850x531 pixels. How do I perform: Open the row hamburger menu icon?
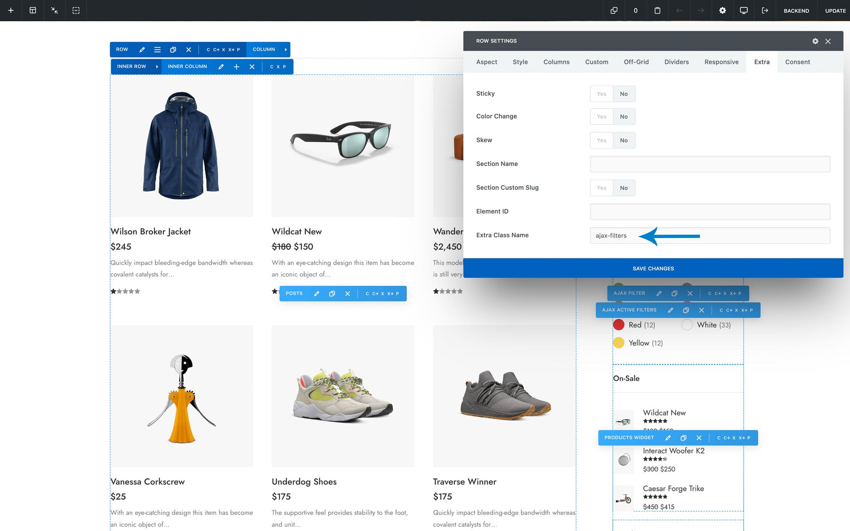(157, 50)
